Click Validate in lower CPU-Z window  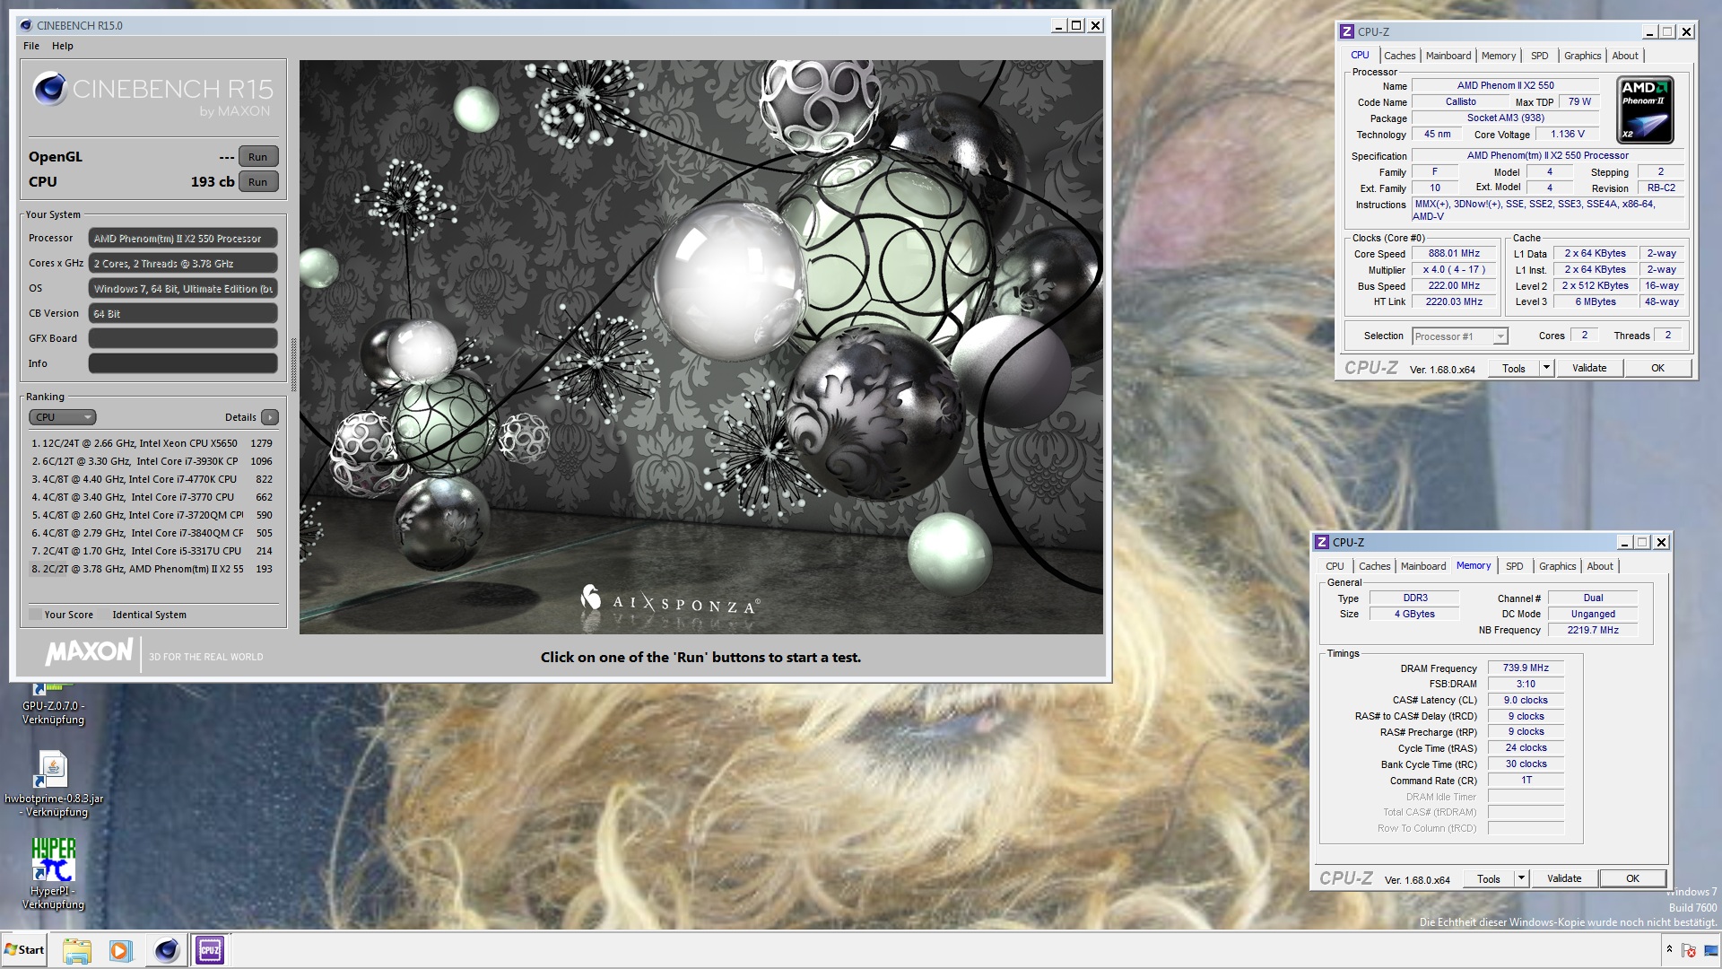pos(1564,878)
